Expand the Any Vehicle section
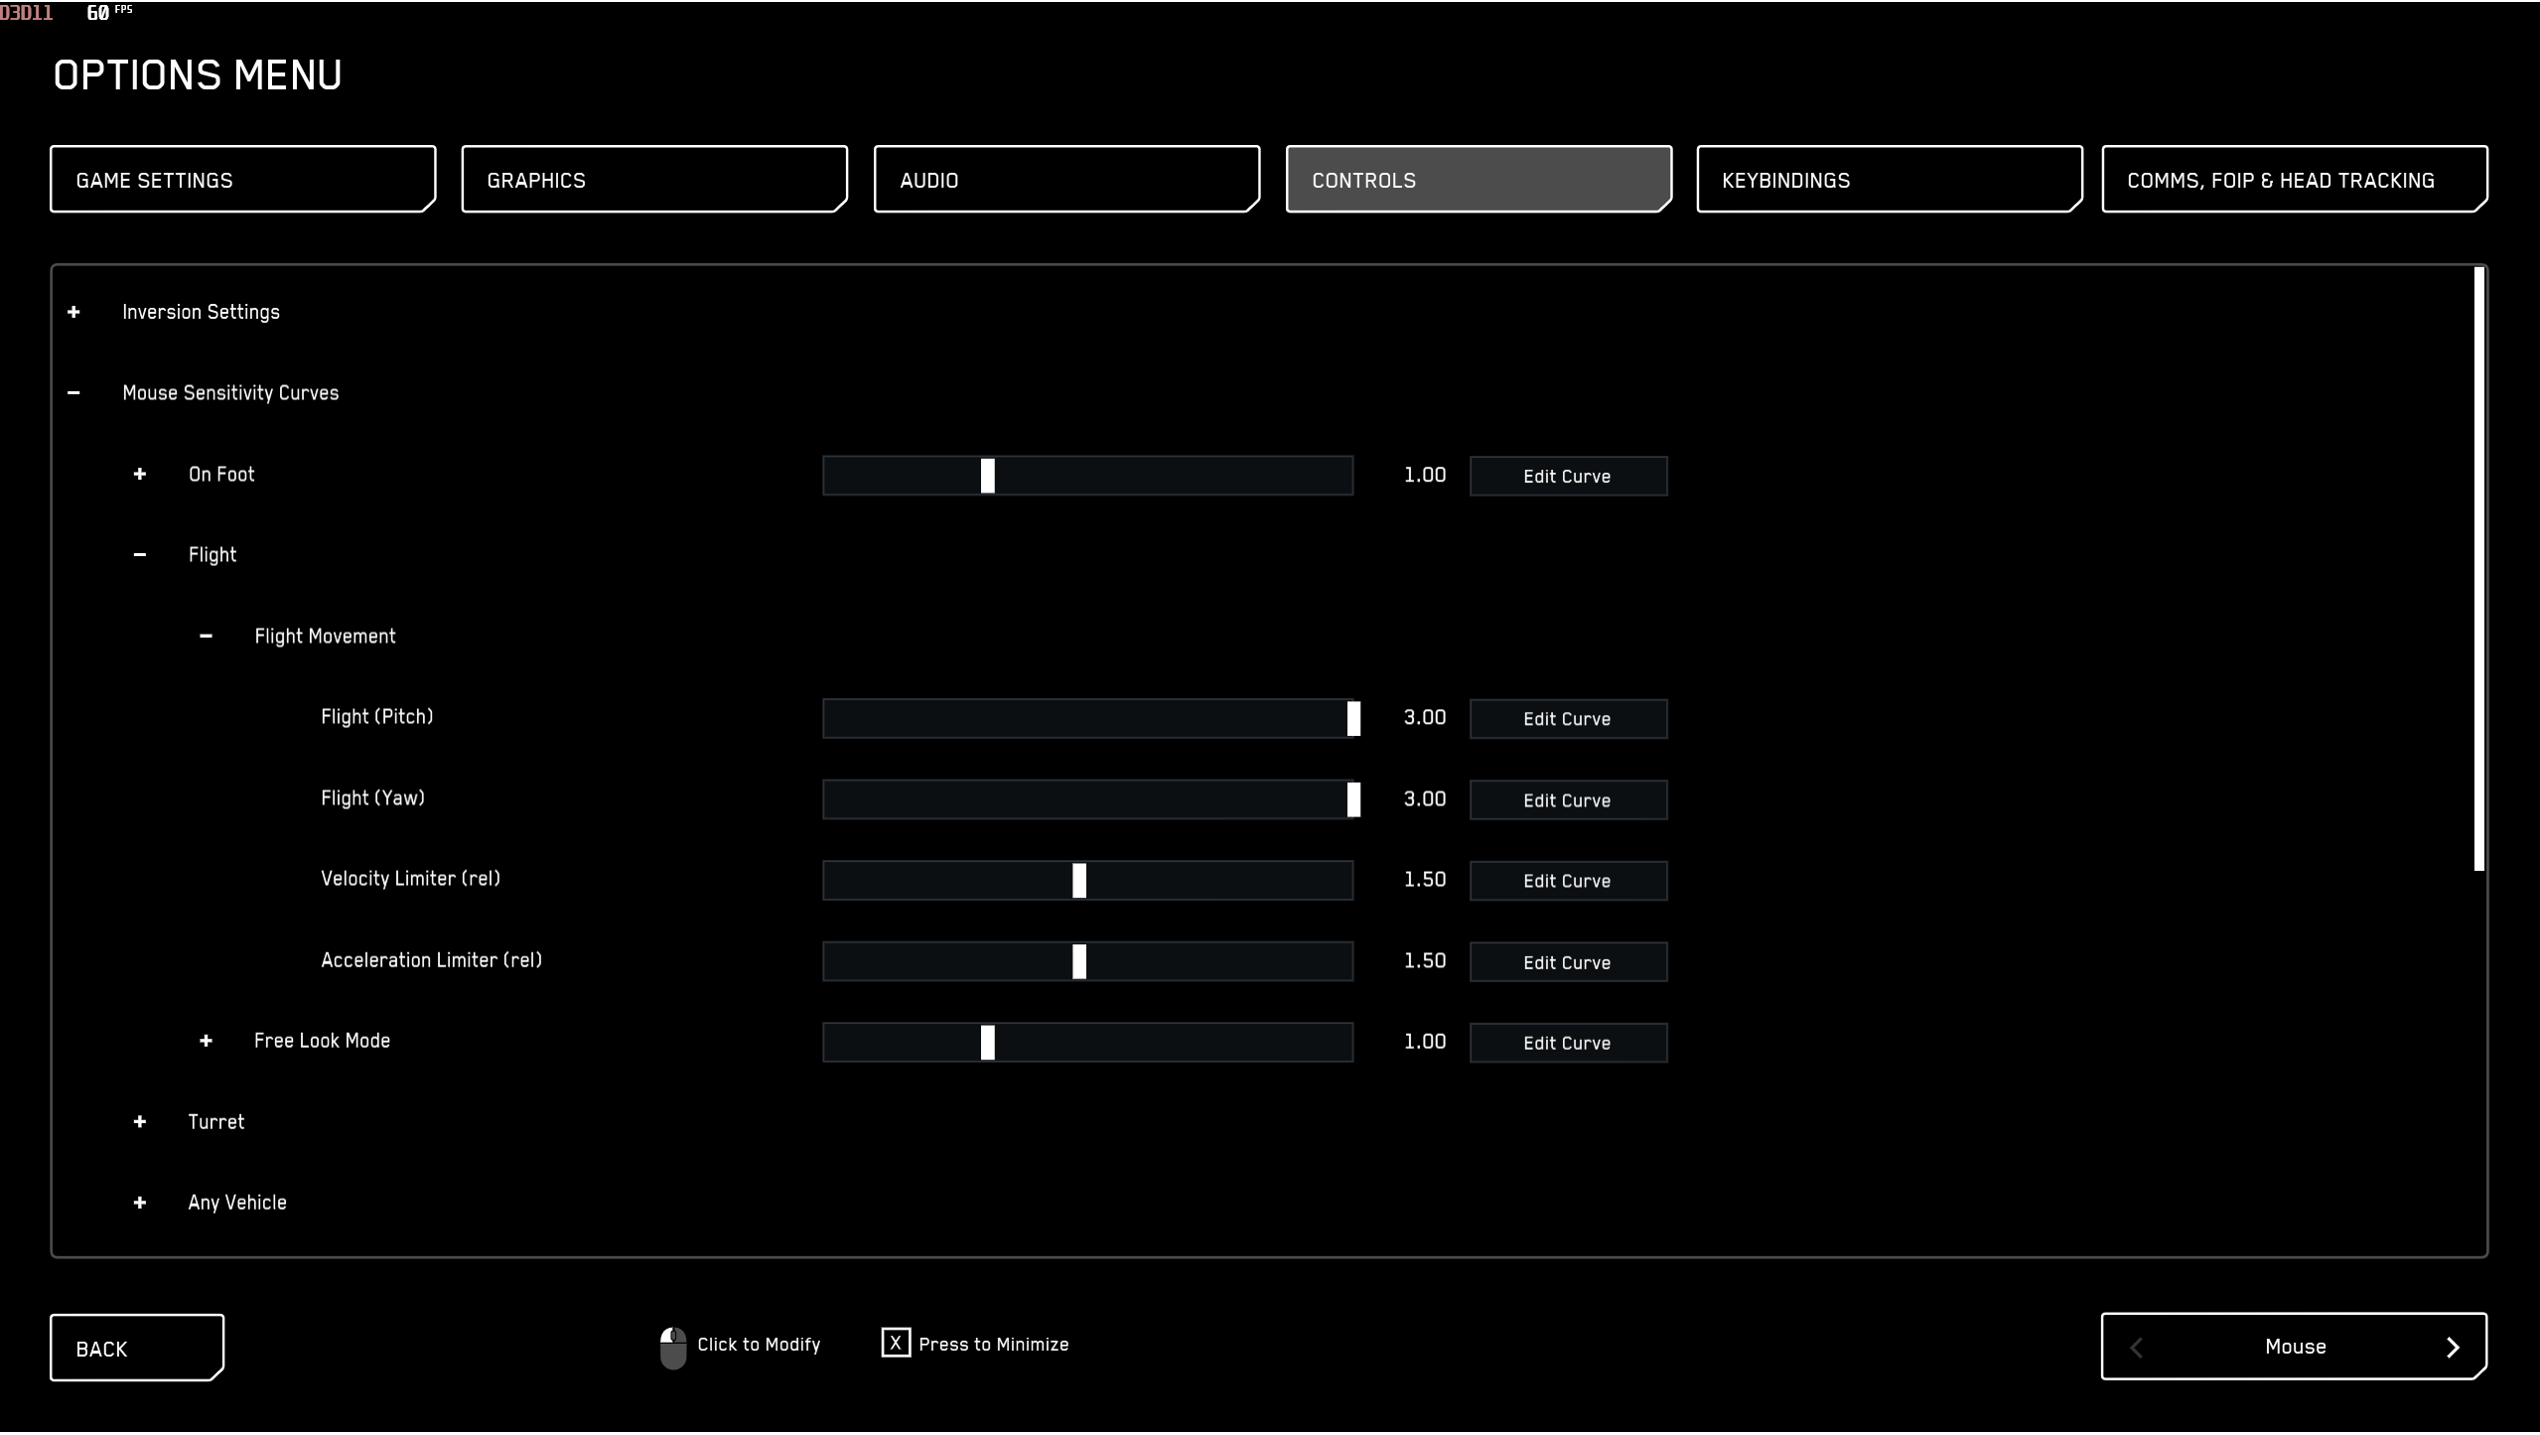The height and width of the screenshot is (1435, 2540). coord(140,1203)
